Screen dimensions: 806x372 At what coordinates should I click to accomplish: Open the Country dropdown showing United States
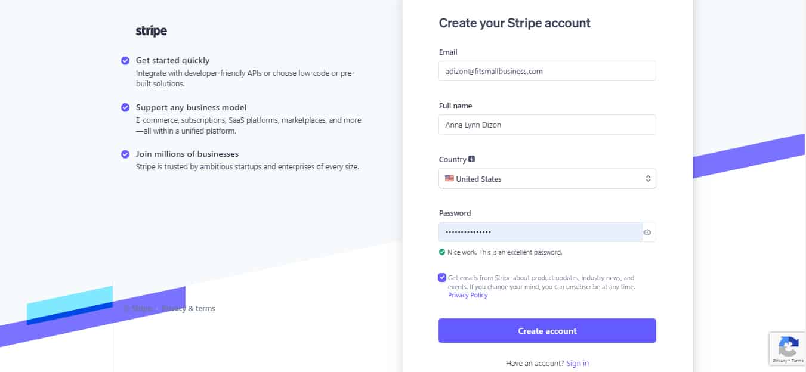coord(547,179)
